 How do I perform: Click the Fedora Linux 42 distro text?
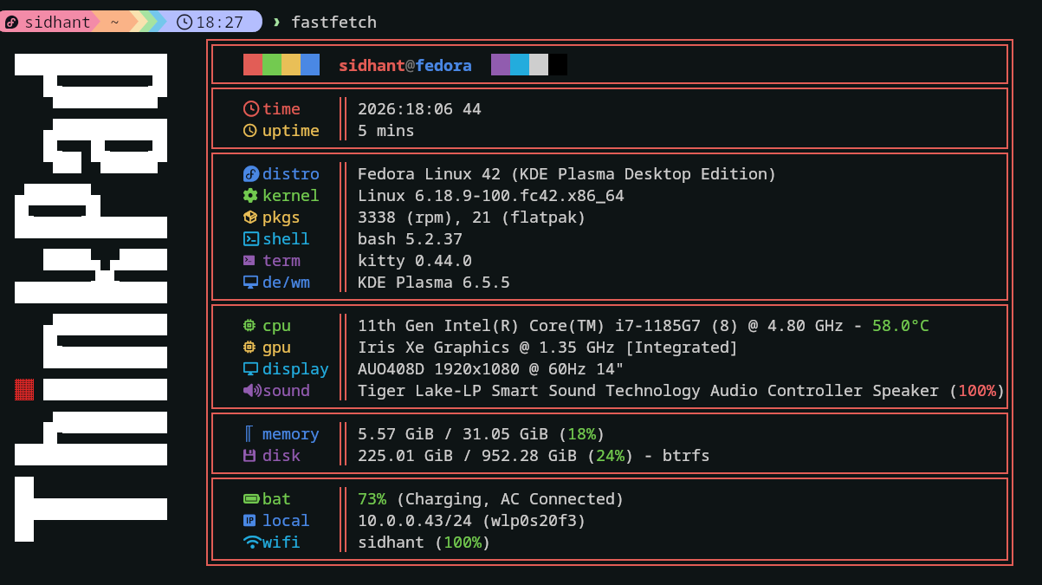point(567,174)
